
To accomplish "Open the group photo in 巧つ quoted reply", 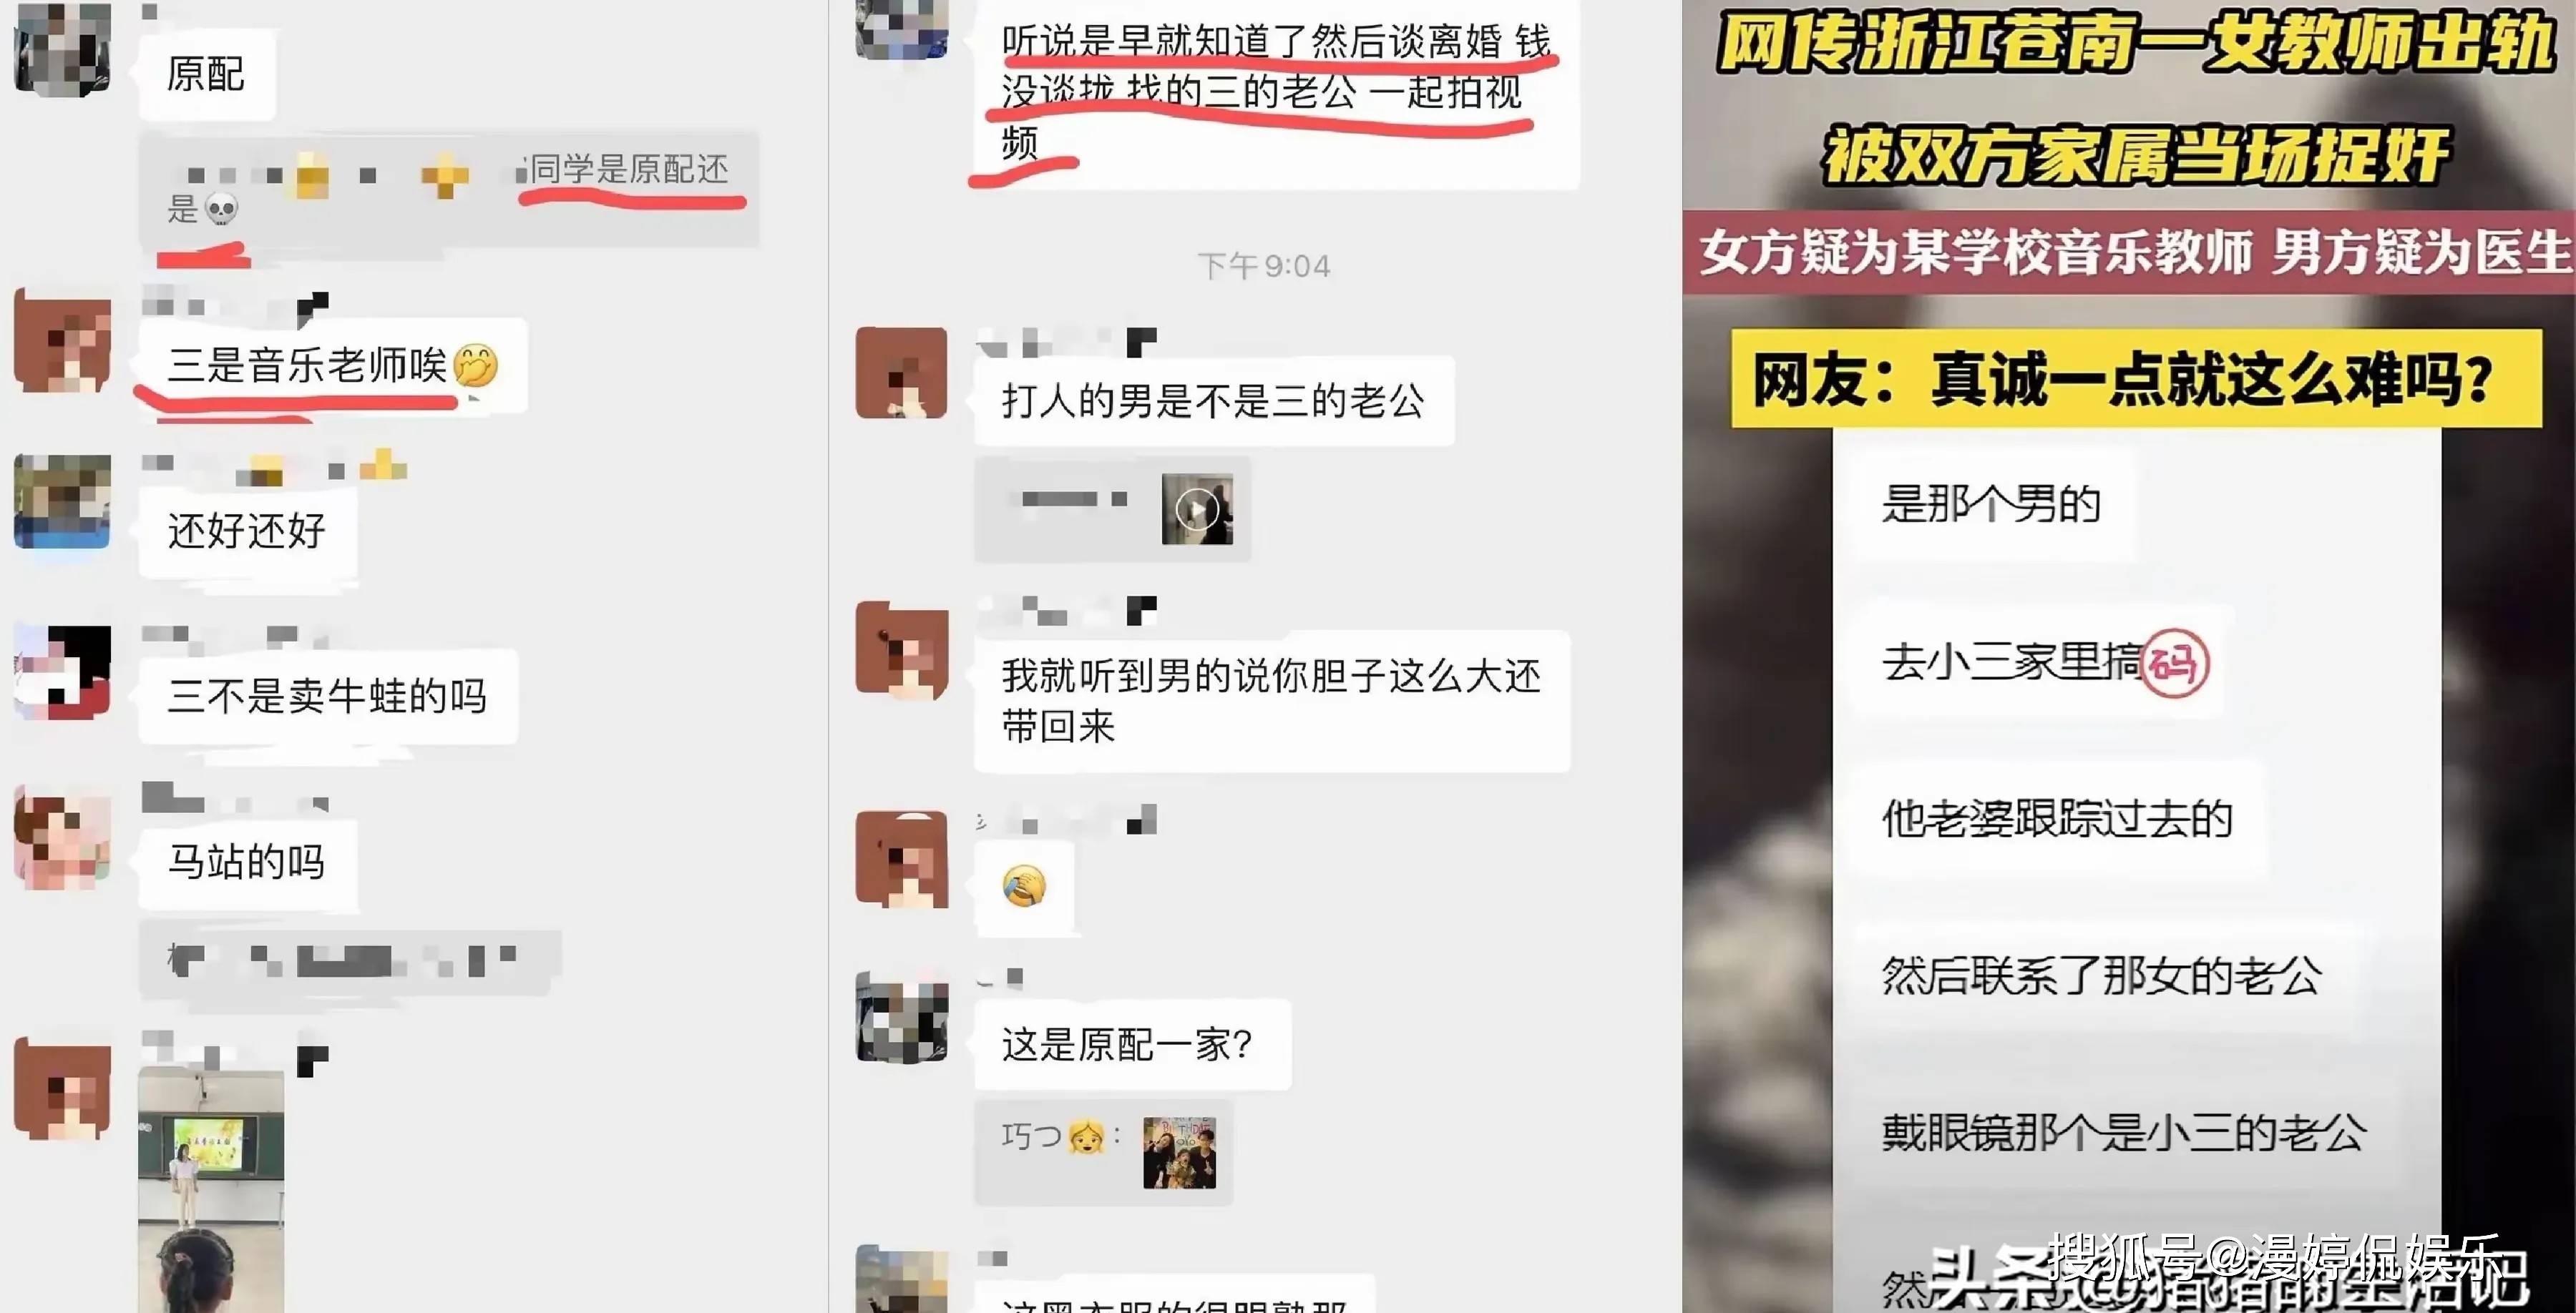I will [1180, 1153].
